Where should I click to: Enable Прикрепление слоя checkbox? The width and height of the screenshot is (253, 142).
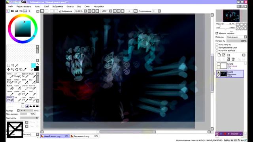point(217,47)
